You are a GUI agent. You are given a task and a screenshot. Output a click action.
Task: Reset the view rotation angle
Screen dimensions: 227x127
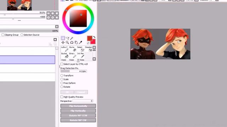click(57, 18)
